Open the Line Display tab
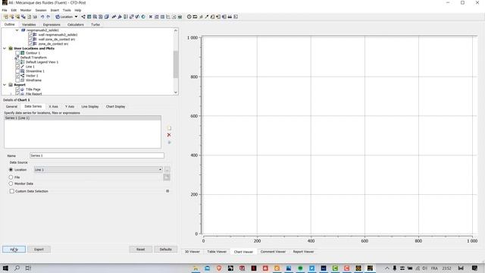 point(89,106)
